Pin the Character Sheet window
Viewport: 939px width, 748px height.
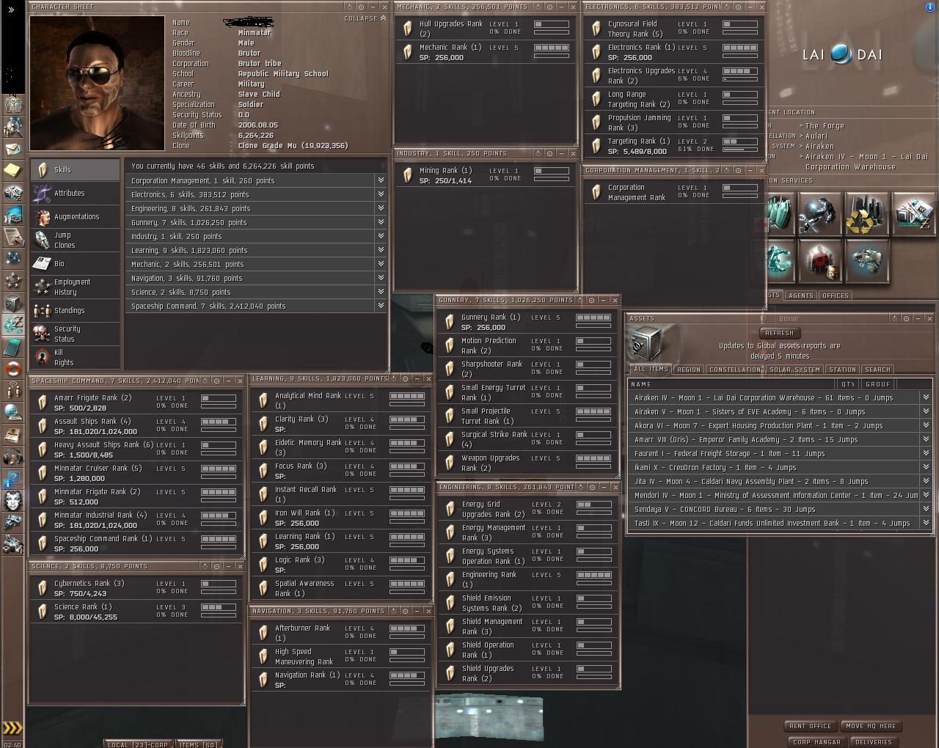click(361, 7)
